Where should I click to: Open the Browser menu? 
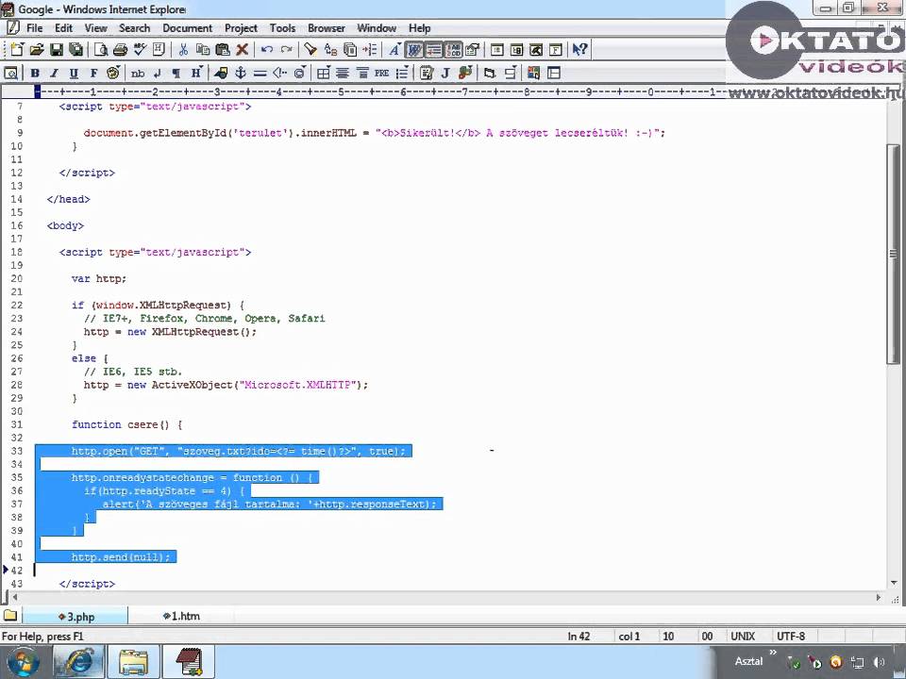click(x=326, y=27)
